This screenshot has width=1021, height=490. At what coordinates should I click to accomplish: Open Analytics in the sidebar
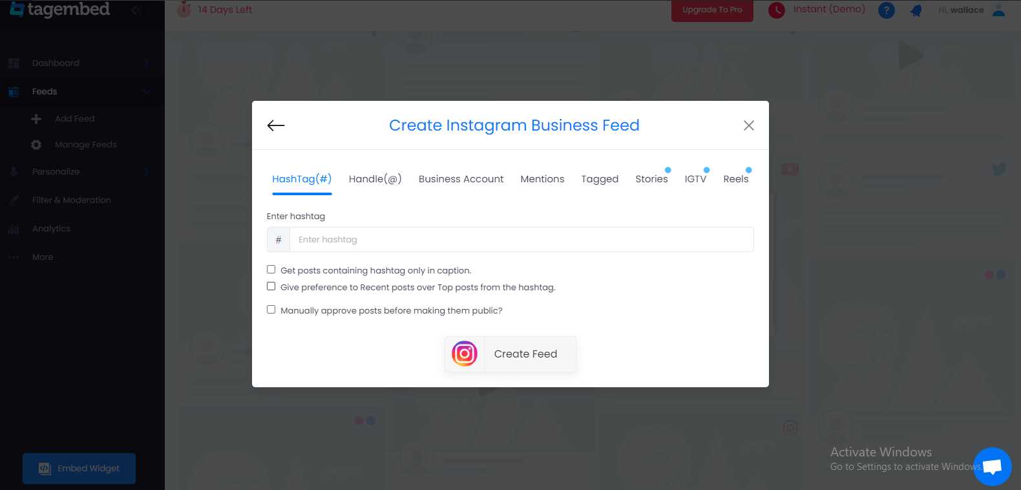(x=51, y=228)
